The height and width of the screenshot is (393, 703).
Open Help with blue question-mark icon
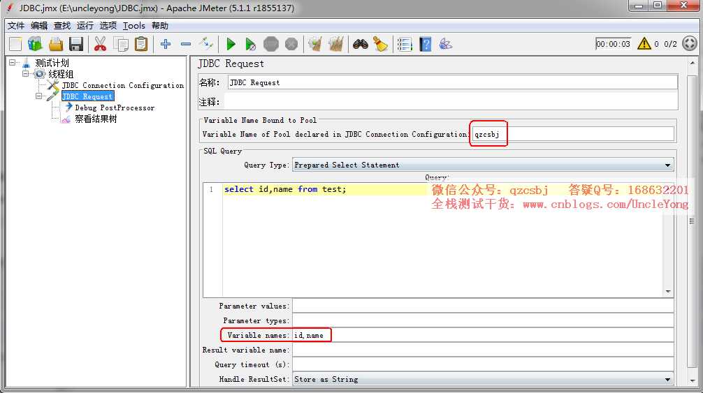tap(425, 44)
